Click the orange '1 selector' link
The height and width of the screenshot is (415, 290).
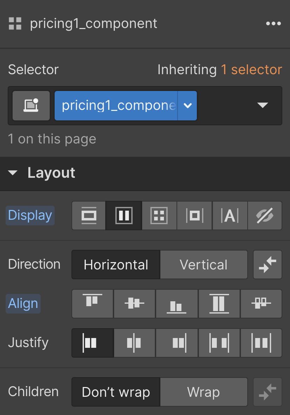pos(251,70)
